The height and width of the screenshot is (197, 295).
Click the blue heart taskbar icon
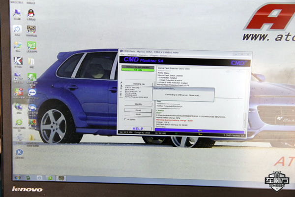[39, 178]
